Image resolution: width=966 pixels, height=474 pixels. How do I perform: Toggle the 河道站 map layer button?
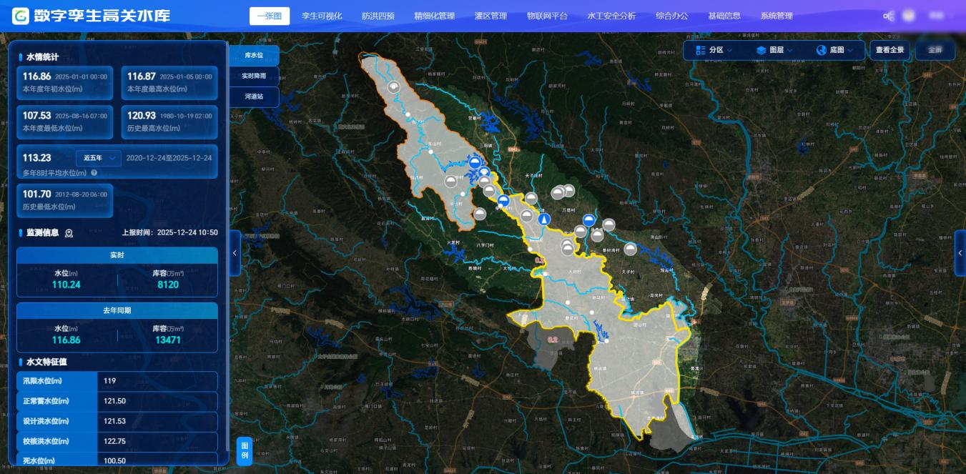(254, 96)
